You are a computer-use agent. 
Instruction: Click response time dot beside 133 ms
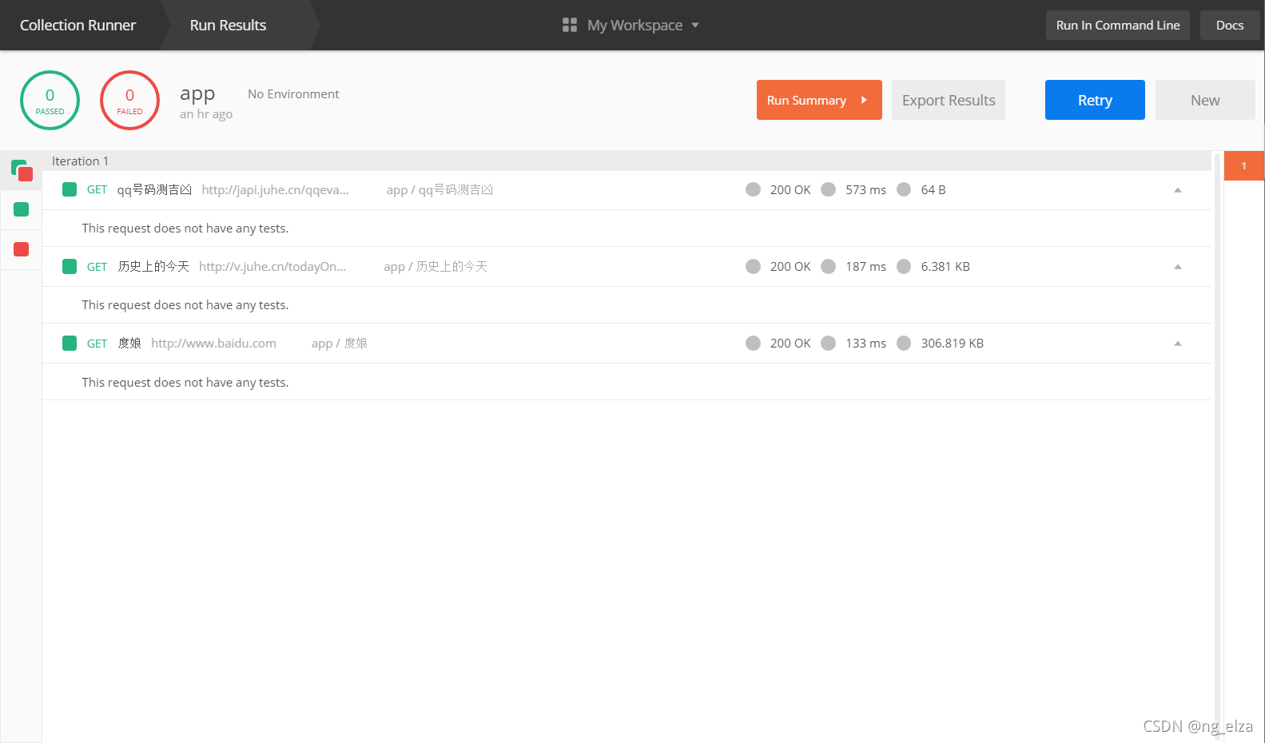(829, 343)
